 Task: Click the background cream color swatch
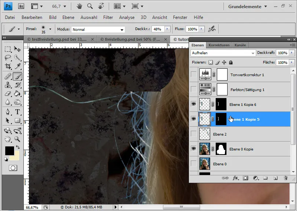(17, 157)
